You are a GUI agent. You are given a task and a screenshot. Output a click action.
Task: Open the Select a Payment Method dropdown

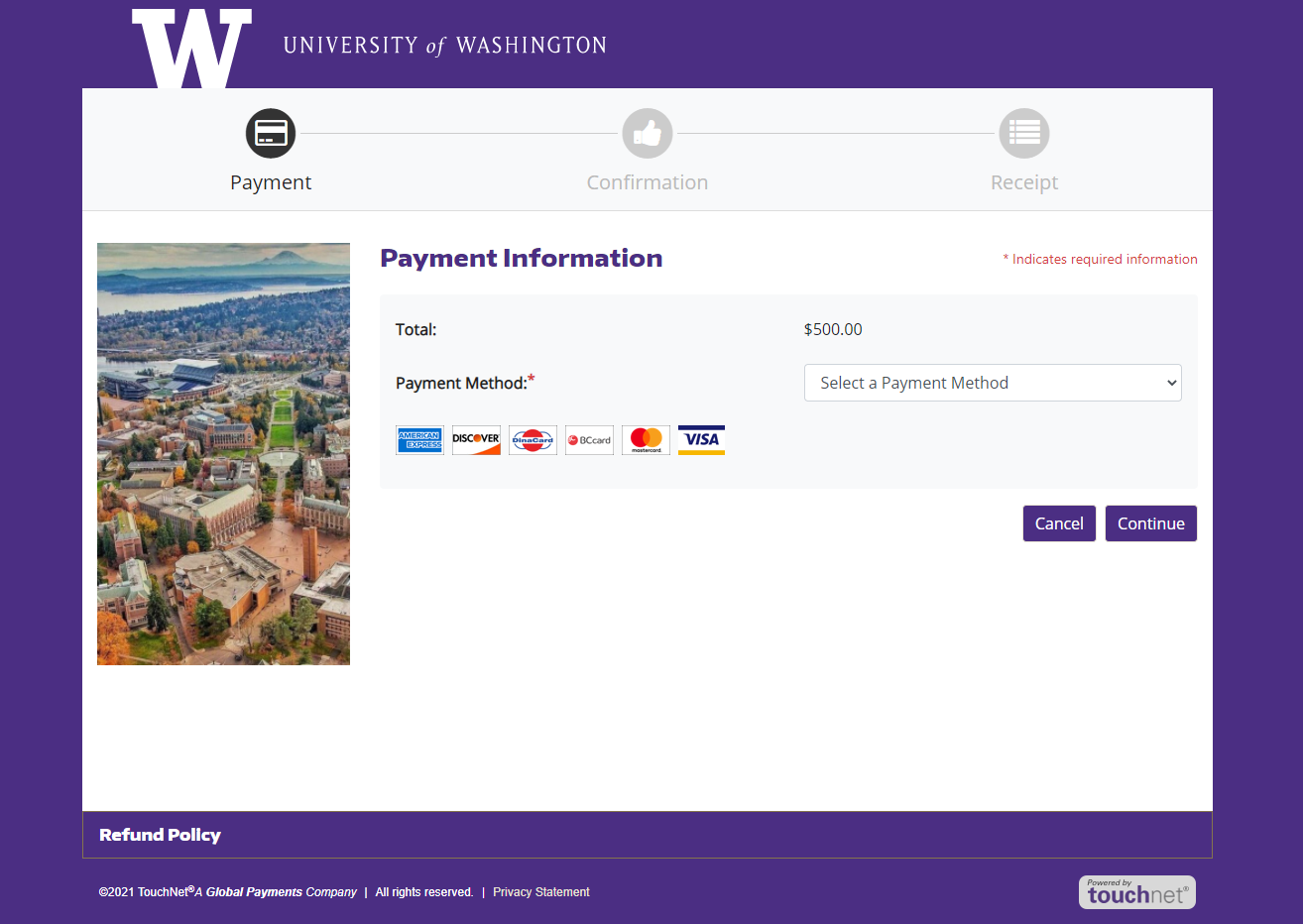coord(992,382)
